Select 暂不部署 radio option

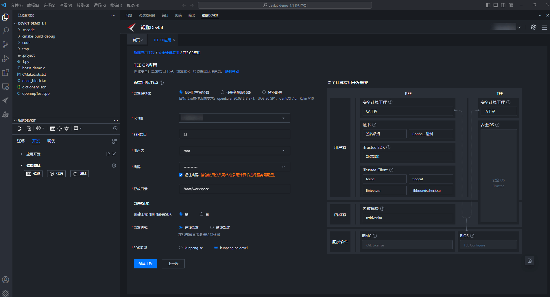click(264, 92)
